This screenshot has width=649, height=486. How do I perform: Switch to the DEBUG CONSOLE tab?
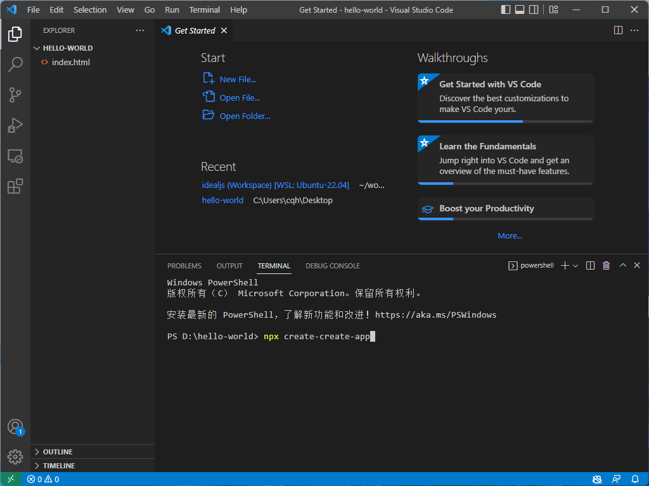click(332, 266)
